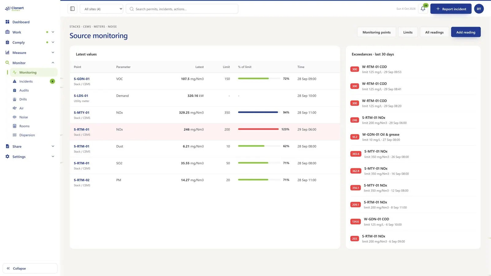
Task: Switch to the Limits tab
Action: (408, 32)
